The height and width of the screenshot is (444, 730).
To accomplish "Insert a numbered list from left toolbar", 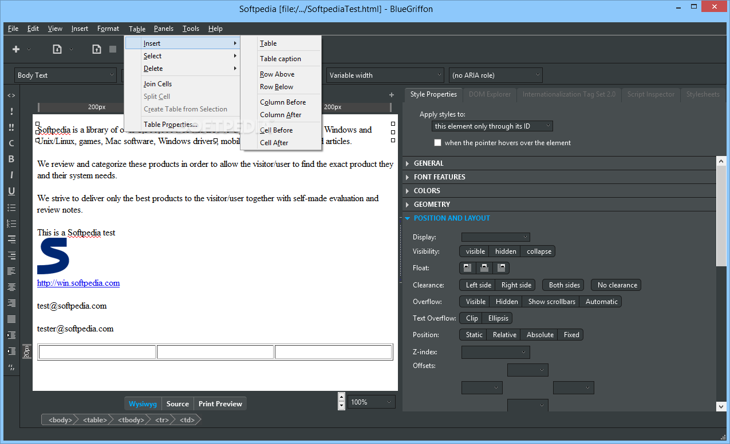I will [11, 223].
